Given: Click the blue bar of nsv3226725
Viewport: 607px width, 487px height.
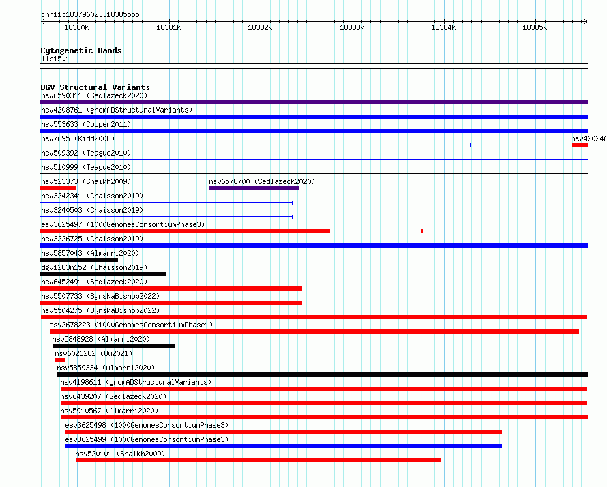Looking at the screenshot, I should [314, 246].
